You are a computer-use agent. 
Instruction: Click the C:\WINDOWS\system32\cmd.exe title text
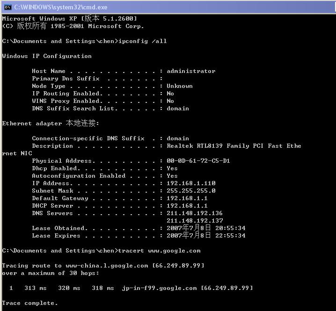(x=61, y=7)
